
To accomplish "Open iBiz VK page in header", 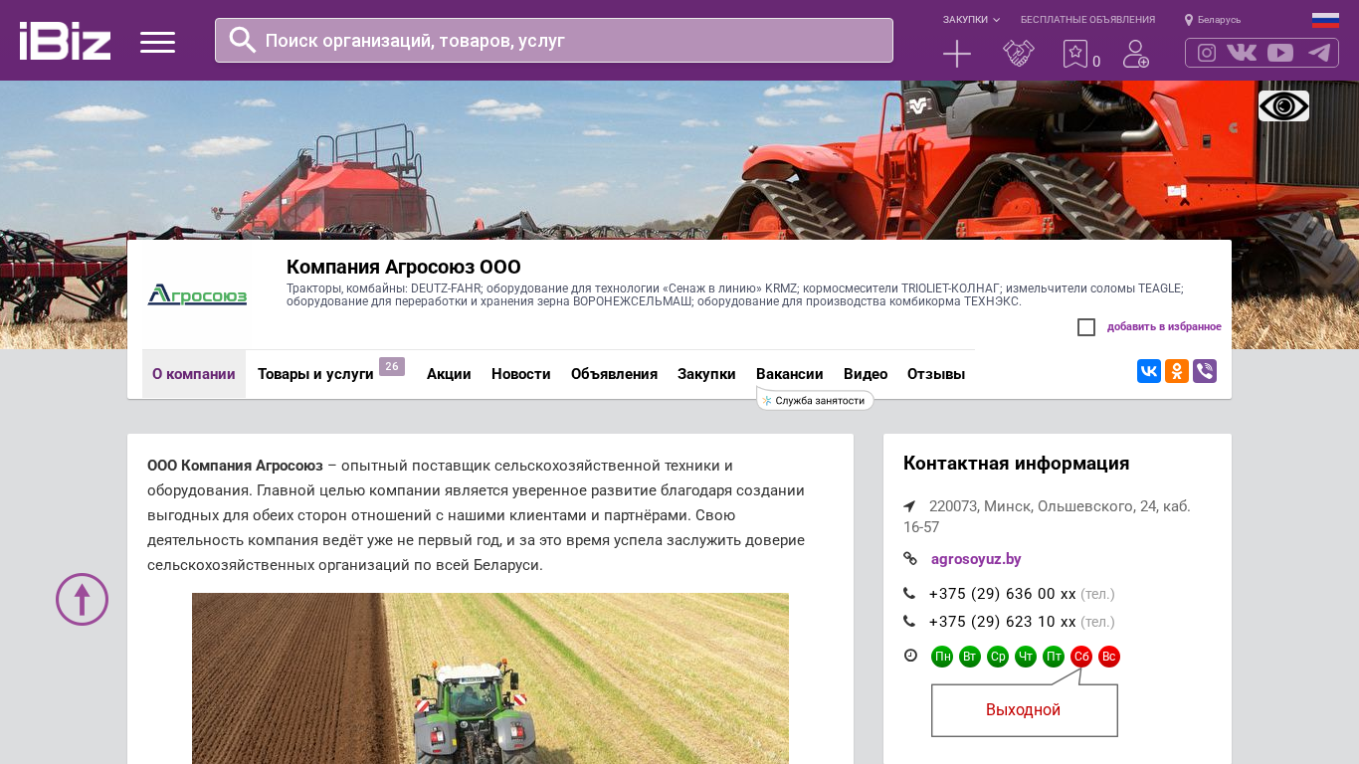I will point(1242,53).
